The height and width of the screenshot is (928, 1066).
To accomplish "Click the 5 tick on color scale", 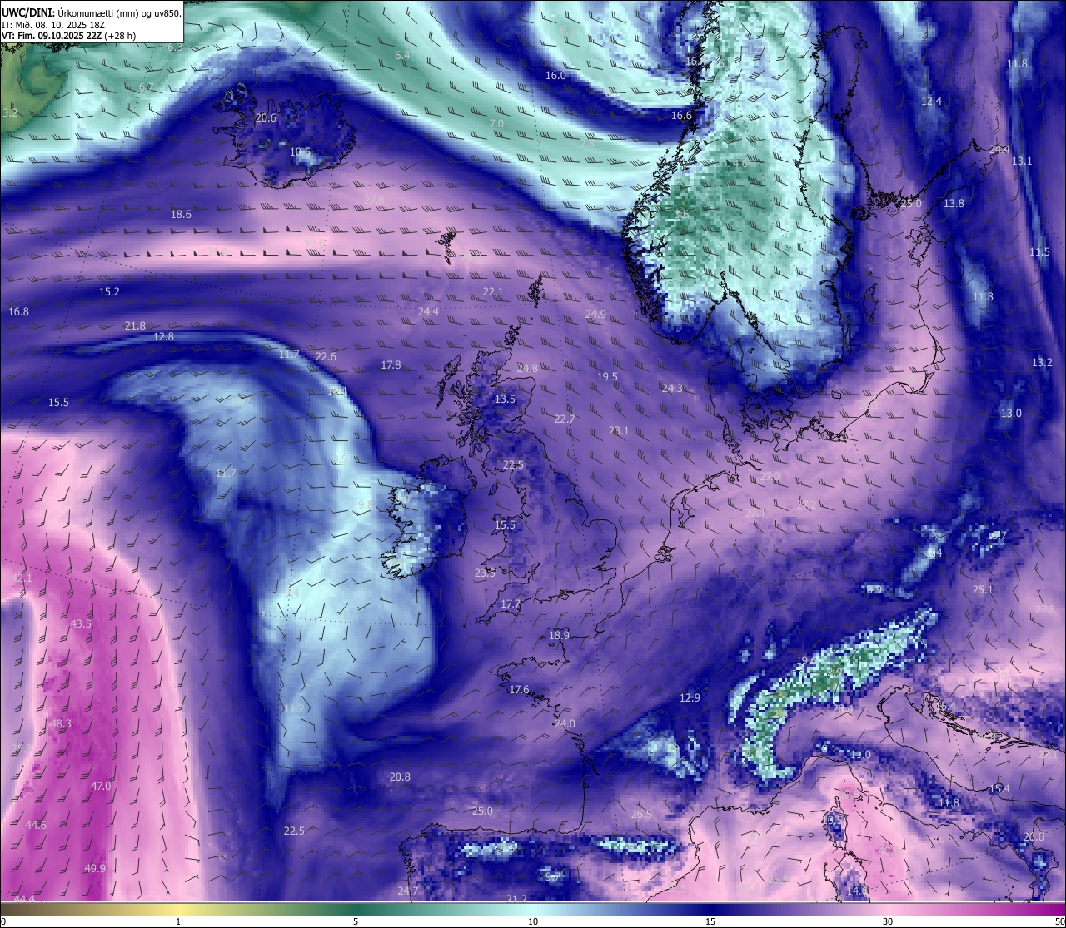I will pos(356,921).
